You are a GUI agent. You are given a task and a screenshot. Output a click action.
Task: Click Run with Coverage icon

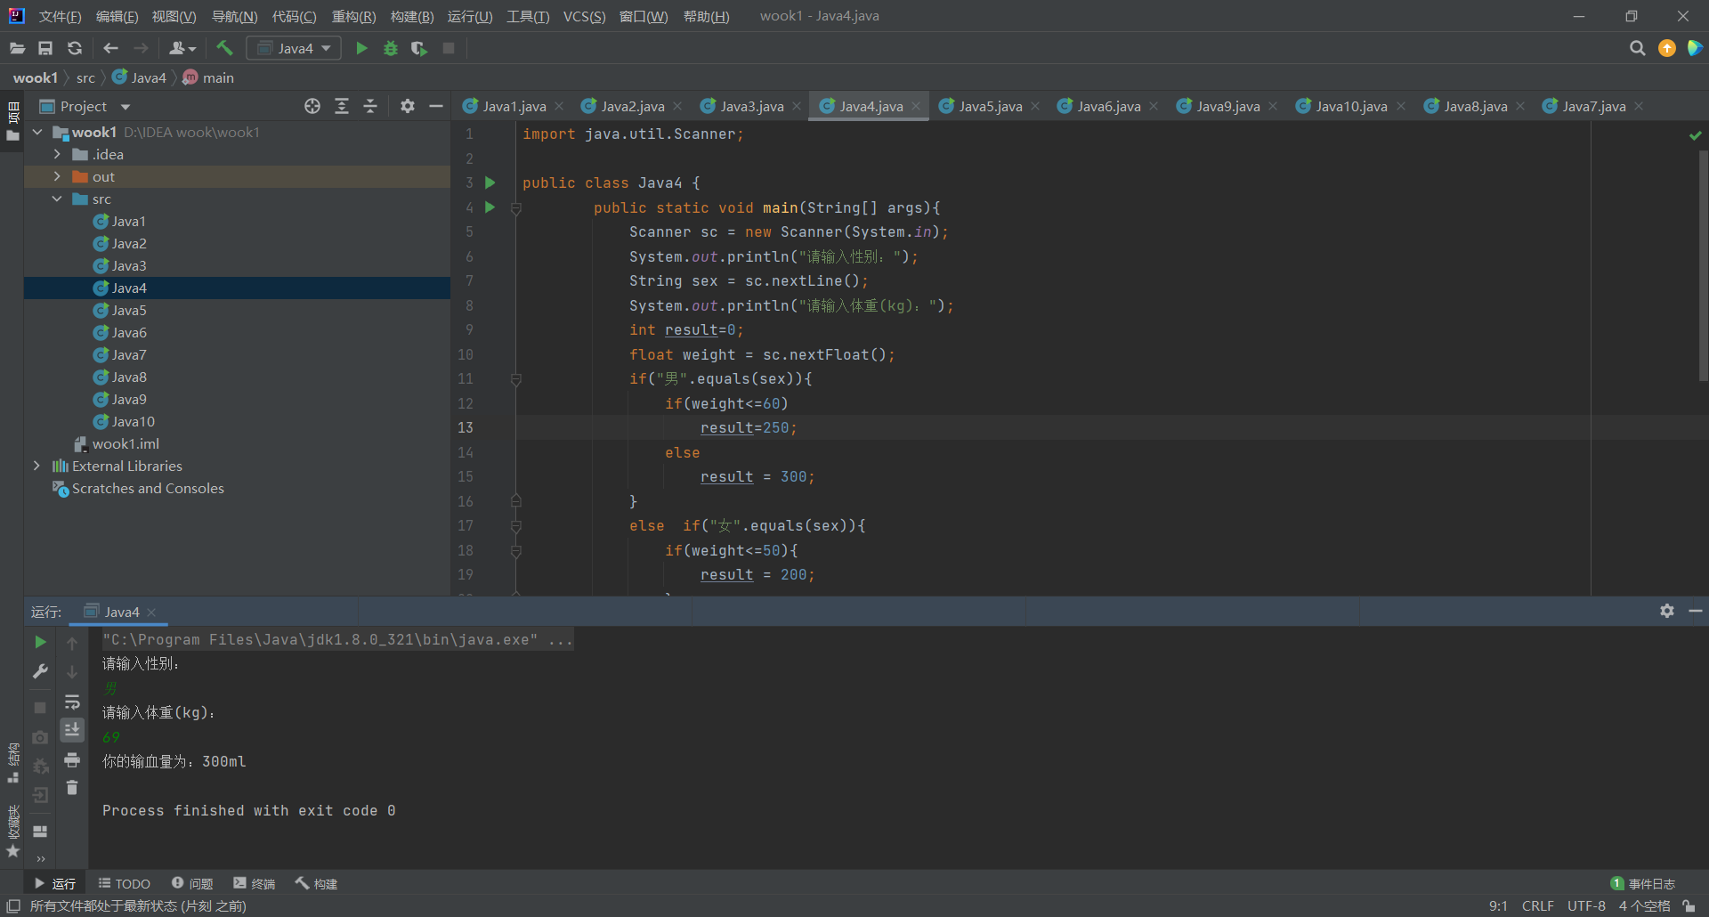click(x=418, y=48)
